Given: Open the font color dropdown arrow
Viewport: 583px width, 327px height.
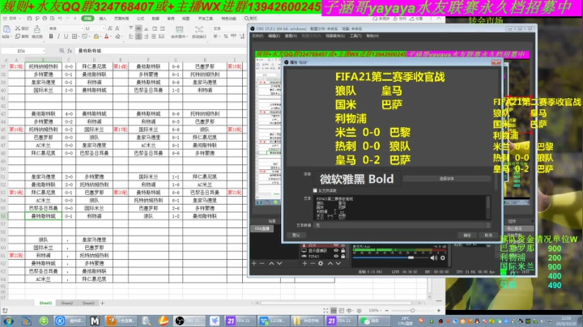Looking at the screenshot, I should pos(111,36).
